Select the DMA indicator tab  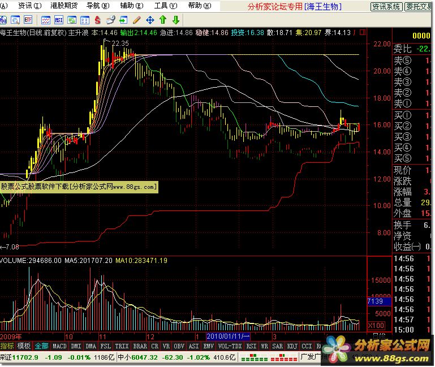pos(91,346)
